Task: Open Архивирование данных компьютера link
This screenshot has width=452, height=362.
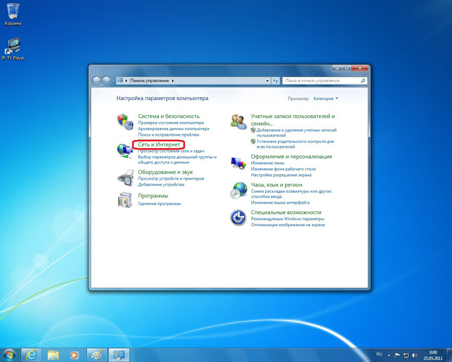Action: [173, 129]
